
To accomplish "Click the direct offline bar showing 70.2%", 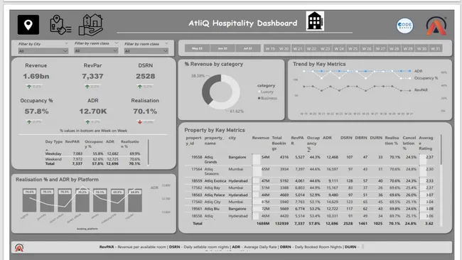I will [82, 200].
